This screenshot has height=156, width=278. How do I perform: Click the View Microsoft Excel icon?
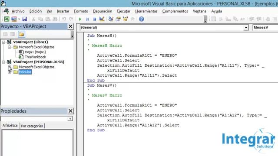pos(7,19)
